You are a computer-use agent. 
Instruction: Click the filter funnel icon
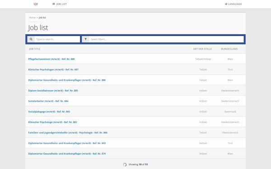pos(85,39)
